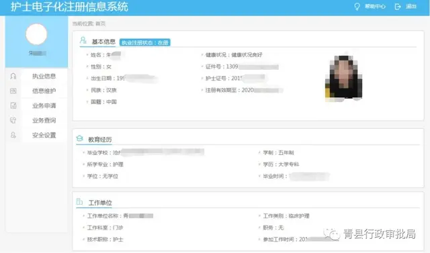Click the 所学专业：护理 field
The width and height of the screenshot is (430, 253).
tap(105, 164)
